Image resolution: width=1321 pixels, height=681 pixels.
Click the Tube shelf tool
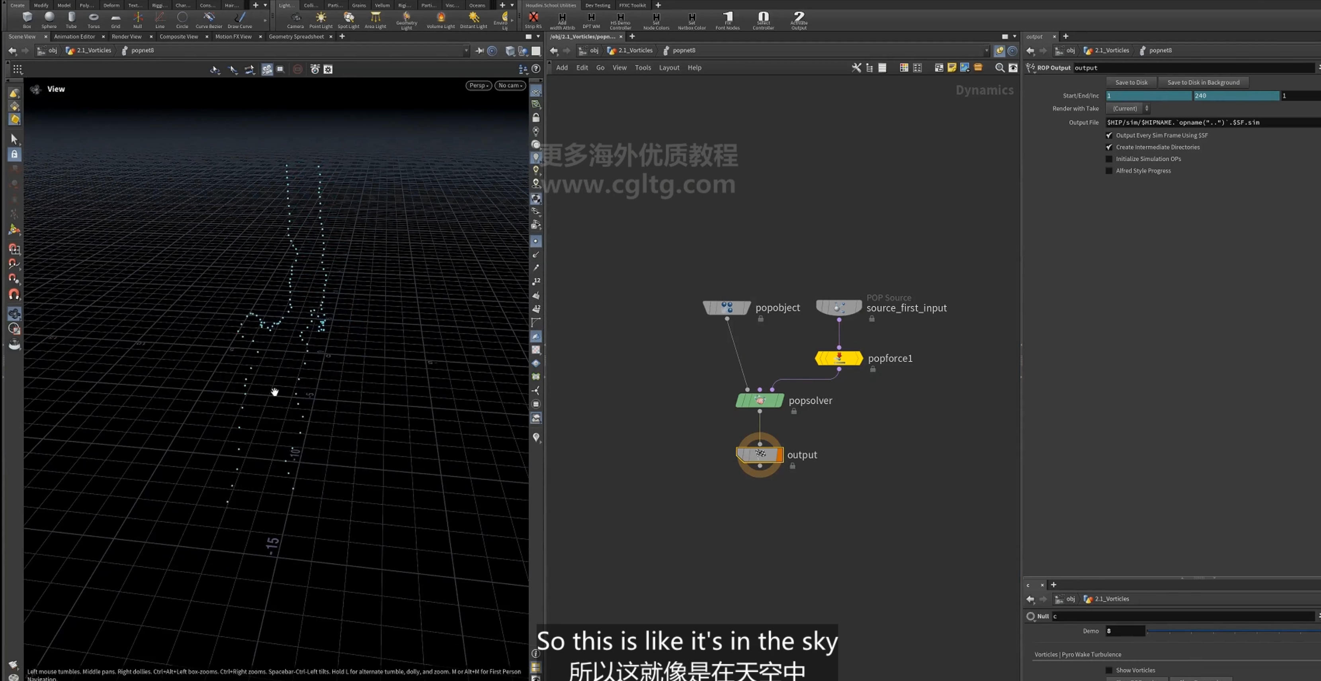click(71, 20)
